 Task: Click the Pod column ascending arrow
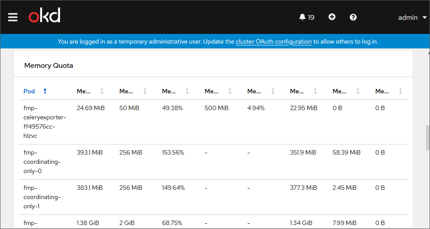45,91
